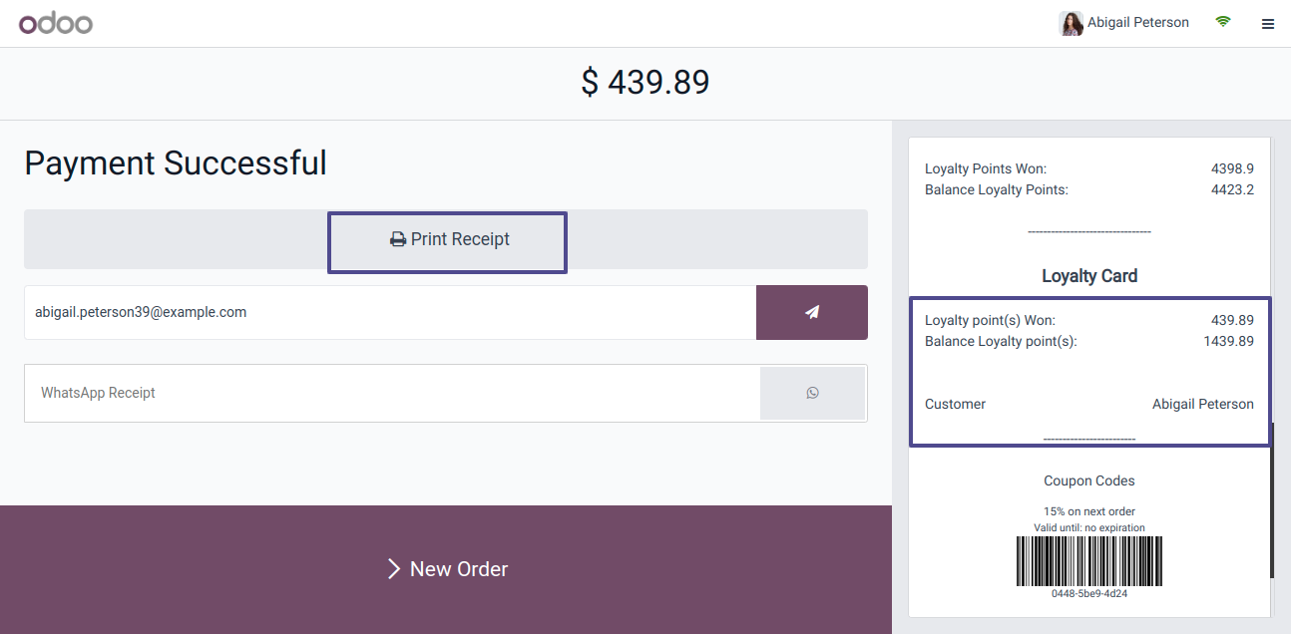Click the receipt preview scrollbar
Viewport: 1291px width, 634px height.
1272,498
